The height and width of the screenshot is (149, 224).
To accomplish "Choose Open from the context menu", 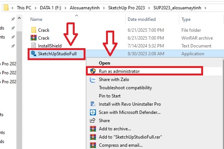I will pyautogui.click(x=105, y=63).
